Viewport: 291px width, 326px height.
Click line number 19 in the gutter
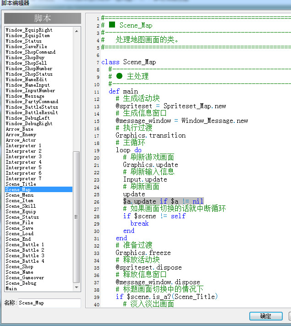click(97, 151)
